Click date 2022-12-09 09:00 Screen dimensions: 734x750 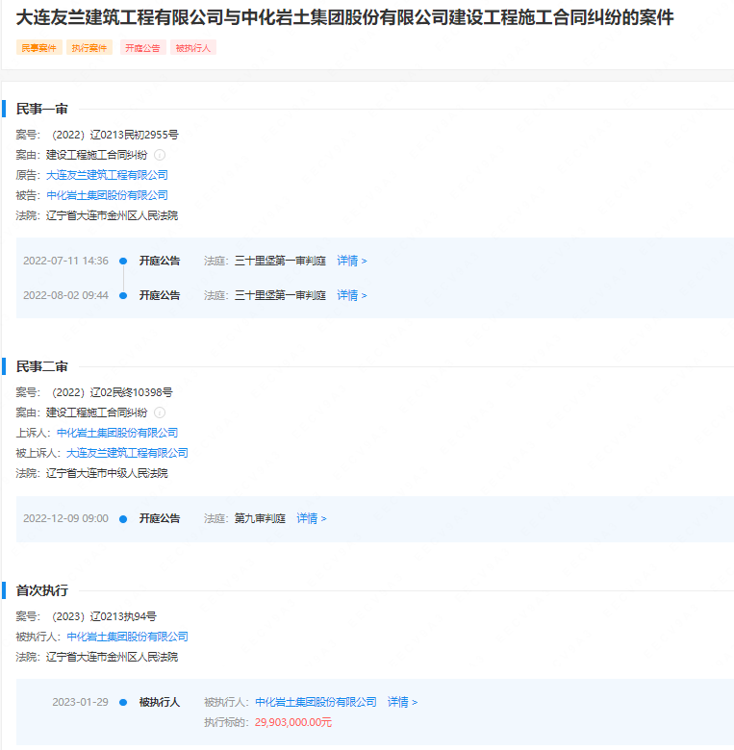(x=66, y=518)
